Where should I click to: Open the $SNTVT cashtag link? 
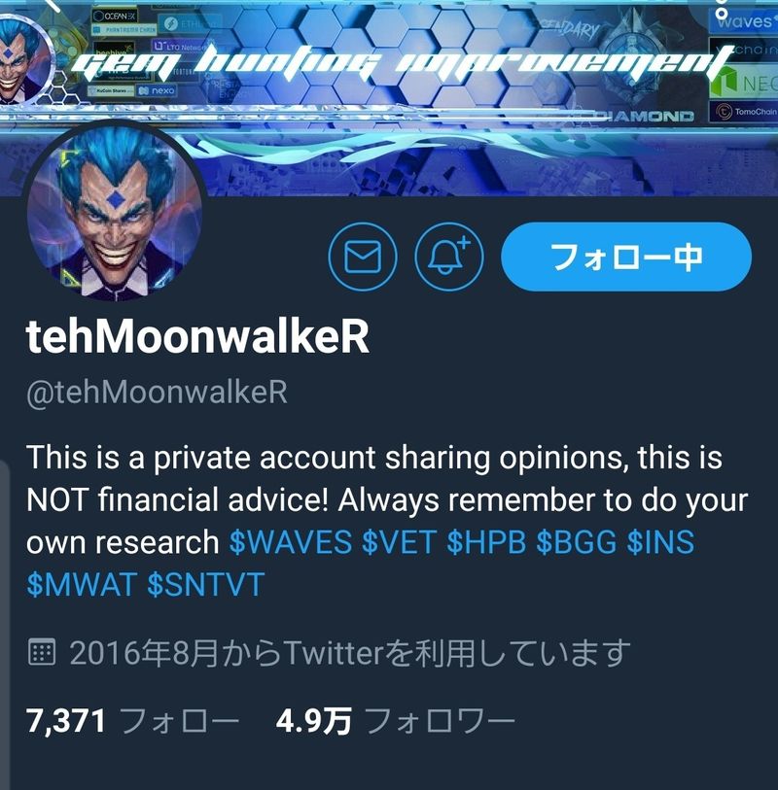click(x=206, y=585)
